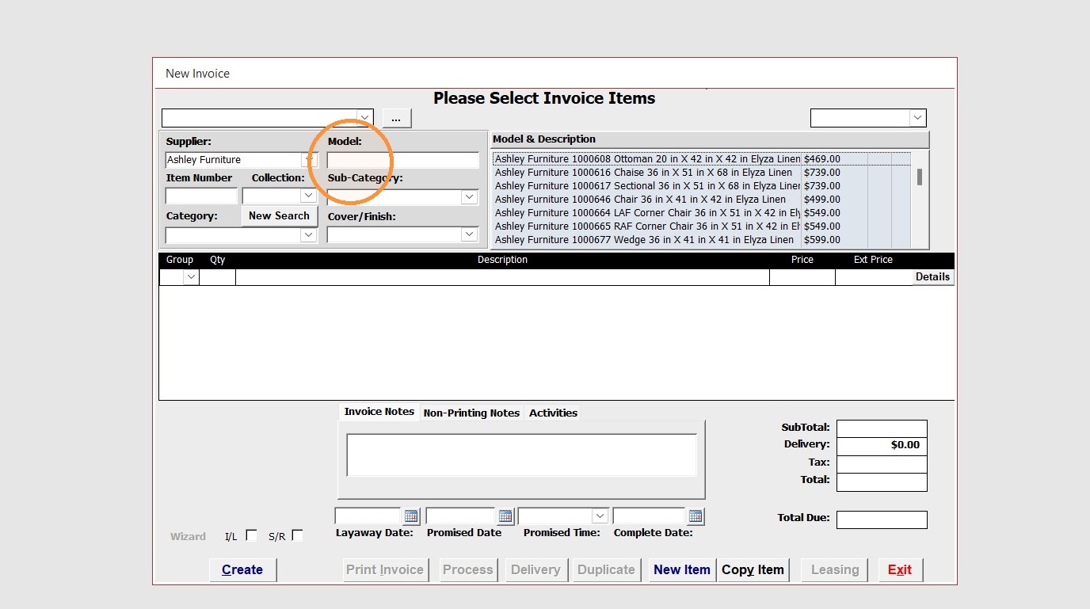The width and height of the screenshot is (1090, 609).
Task: Click the Duplicate button
Action: [606, 569]
